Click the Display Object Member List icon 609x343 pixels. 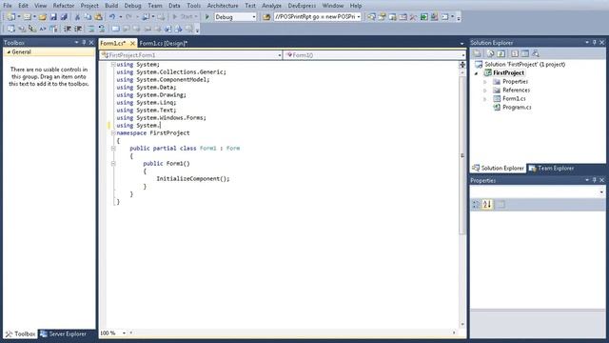point(10,29)
